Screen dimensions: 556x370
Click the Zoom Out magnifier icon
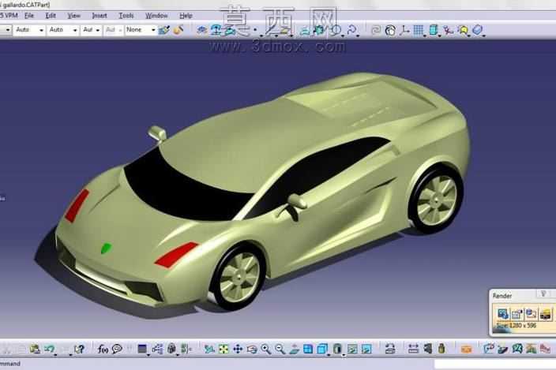280,349
